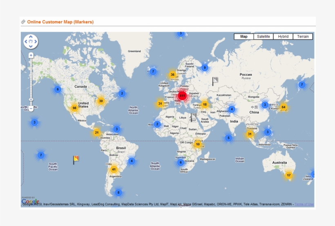Viewport: 335px width, 226px height.
Task: Open the 6 cluster west of Canada
Action: 58,89
